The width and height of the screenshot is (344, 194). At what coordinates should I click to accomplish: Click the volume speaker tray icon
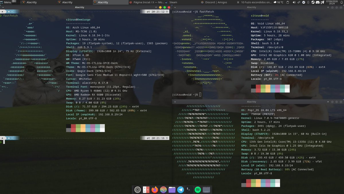[294, 2]
